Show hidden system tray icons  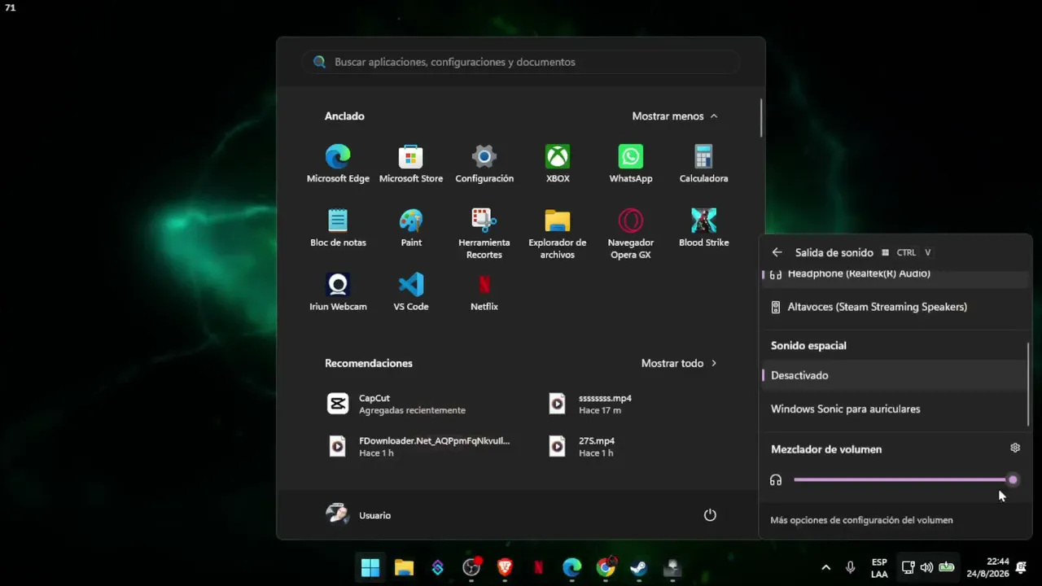pos(826,567)
